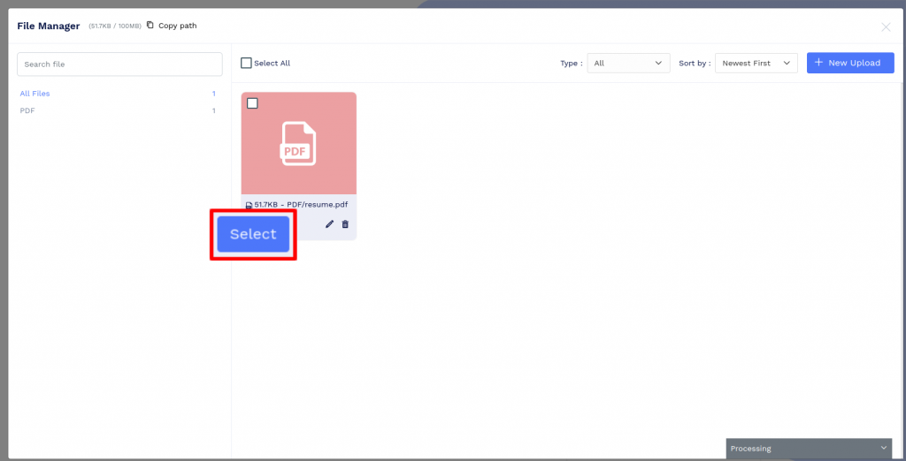Show All Files in the sidebar
The width and height of the screenshot is (906, 461).
35,93
